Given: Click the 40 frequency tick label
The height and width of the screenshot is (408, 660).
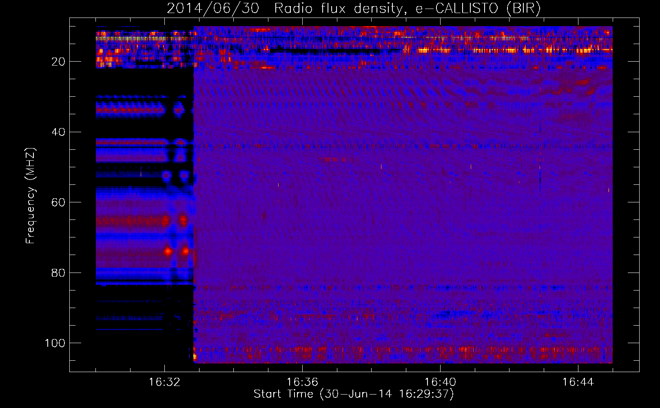Looking at the screenshot, I should [x=58, y=132].
